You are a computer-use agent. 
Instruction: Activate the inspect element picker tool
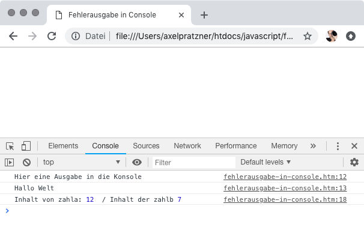tap(10, 146)
